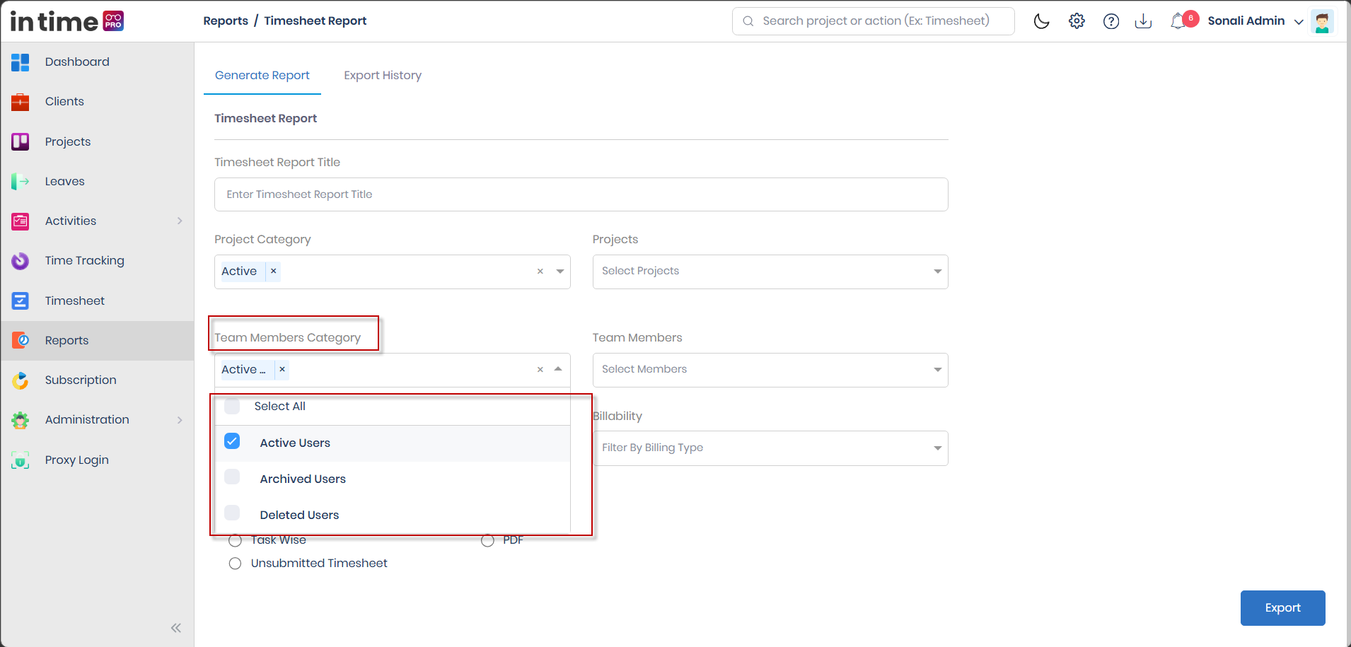The height and width of the screenshot is (647, 1351).
Task: Toggle dark mode moon icon
Action: coord(1041,21)
